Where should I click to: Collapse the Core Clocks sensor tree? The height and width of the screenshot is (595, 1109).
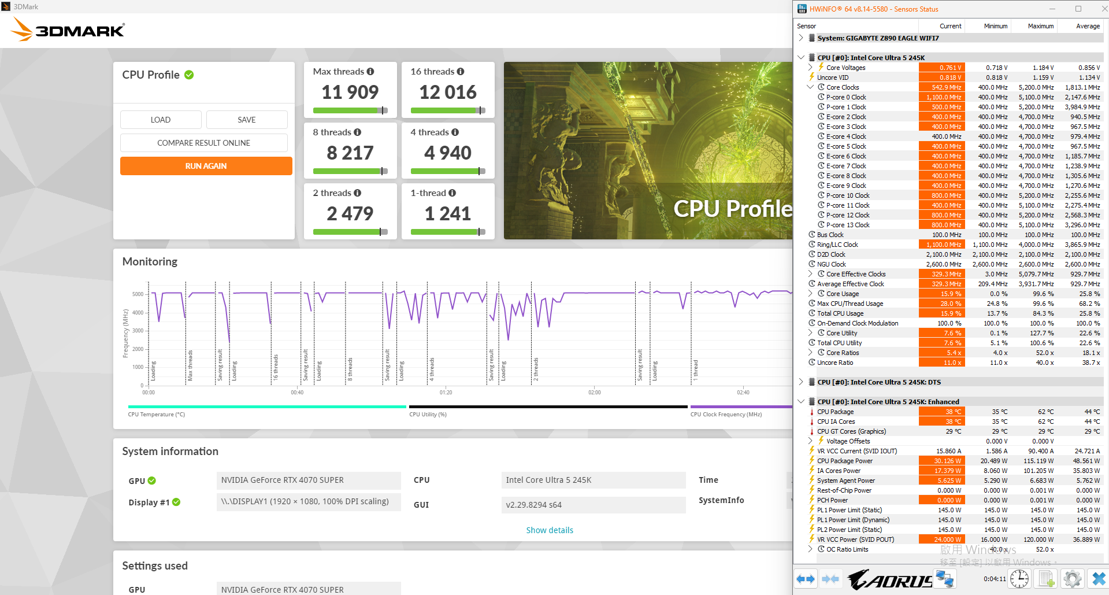pyautogui.click(x=810, y=87)
